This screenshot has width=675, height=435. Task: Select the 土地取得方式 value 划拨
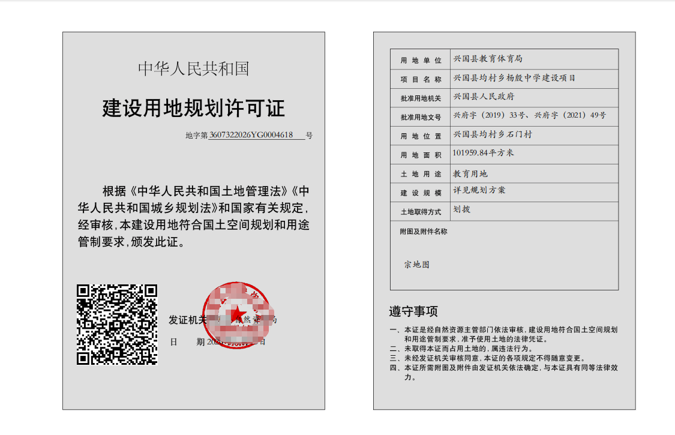(461, 210)
